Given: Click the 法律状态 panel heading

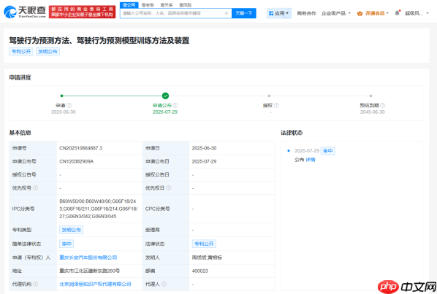Looking at the screenshot, I should [292, 133].
